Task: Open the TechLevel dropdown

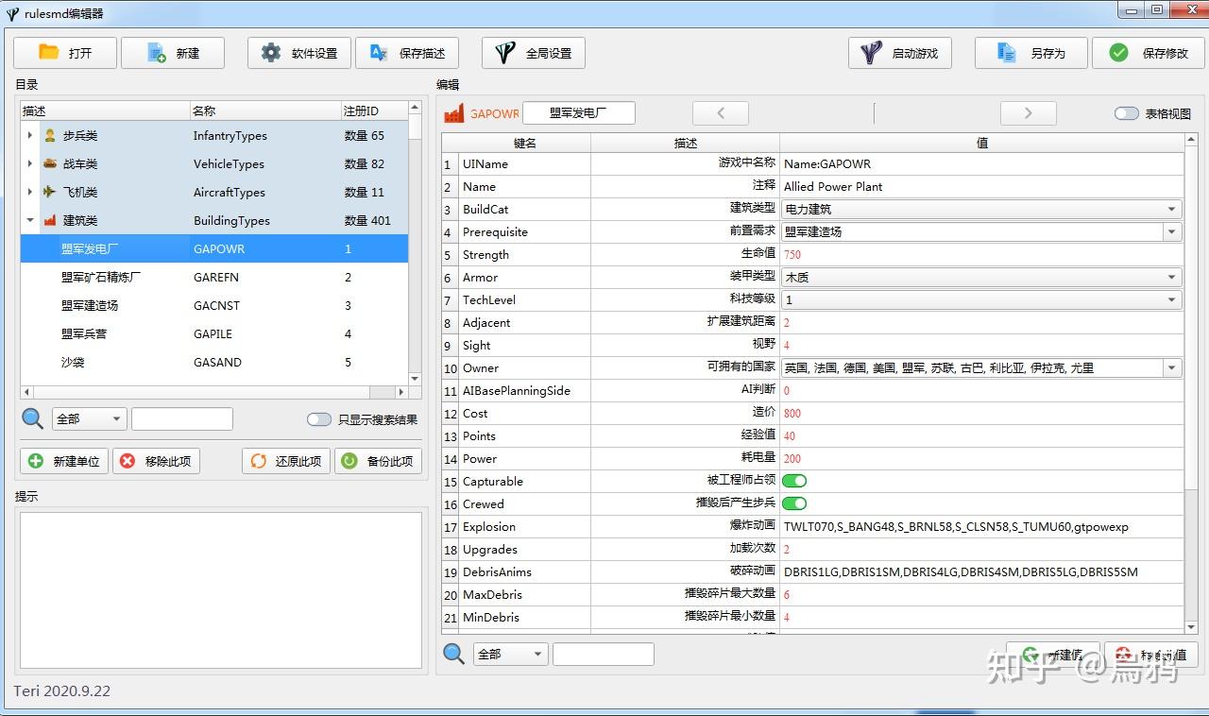Action: point(981,299)
